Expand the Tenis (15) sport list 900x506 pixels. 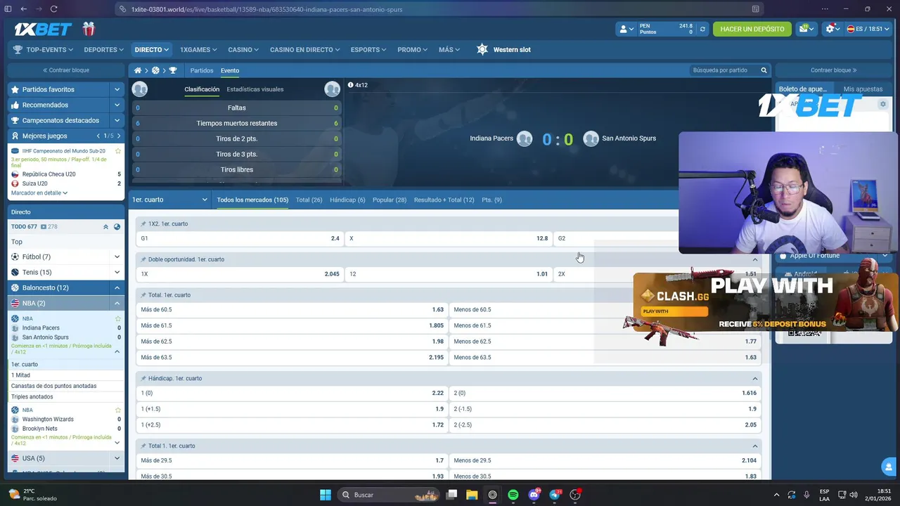[117, 272]
